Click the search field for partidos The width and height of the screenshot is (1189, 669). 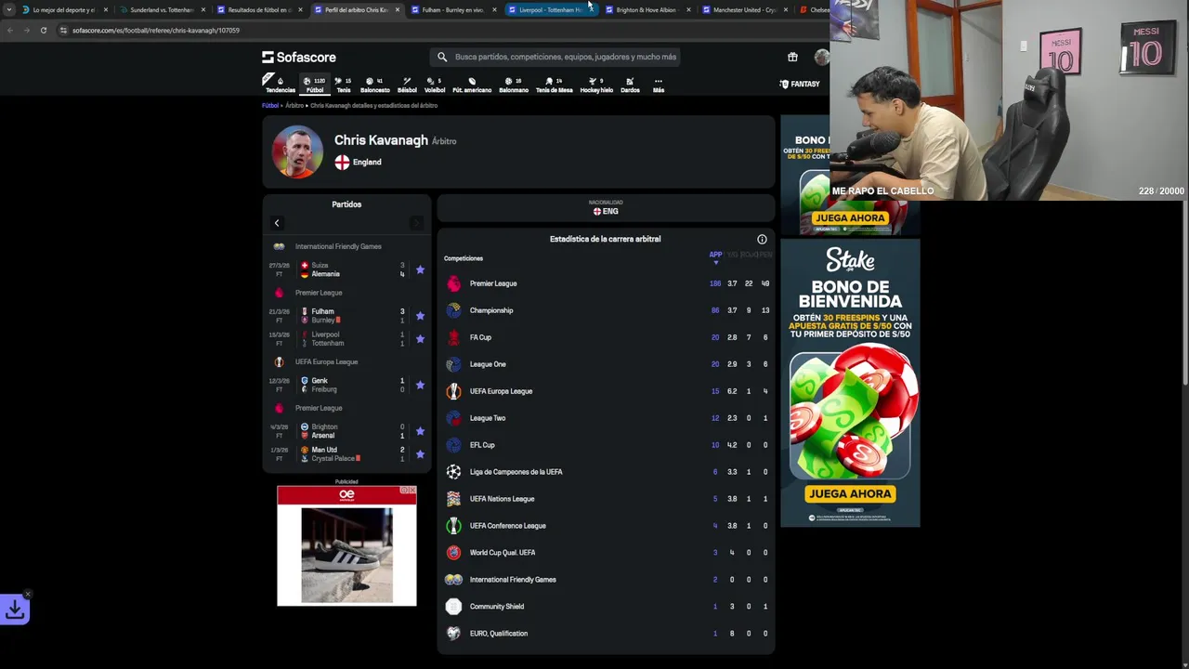pos(555,57)
